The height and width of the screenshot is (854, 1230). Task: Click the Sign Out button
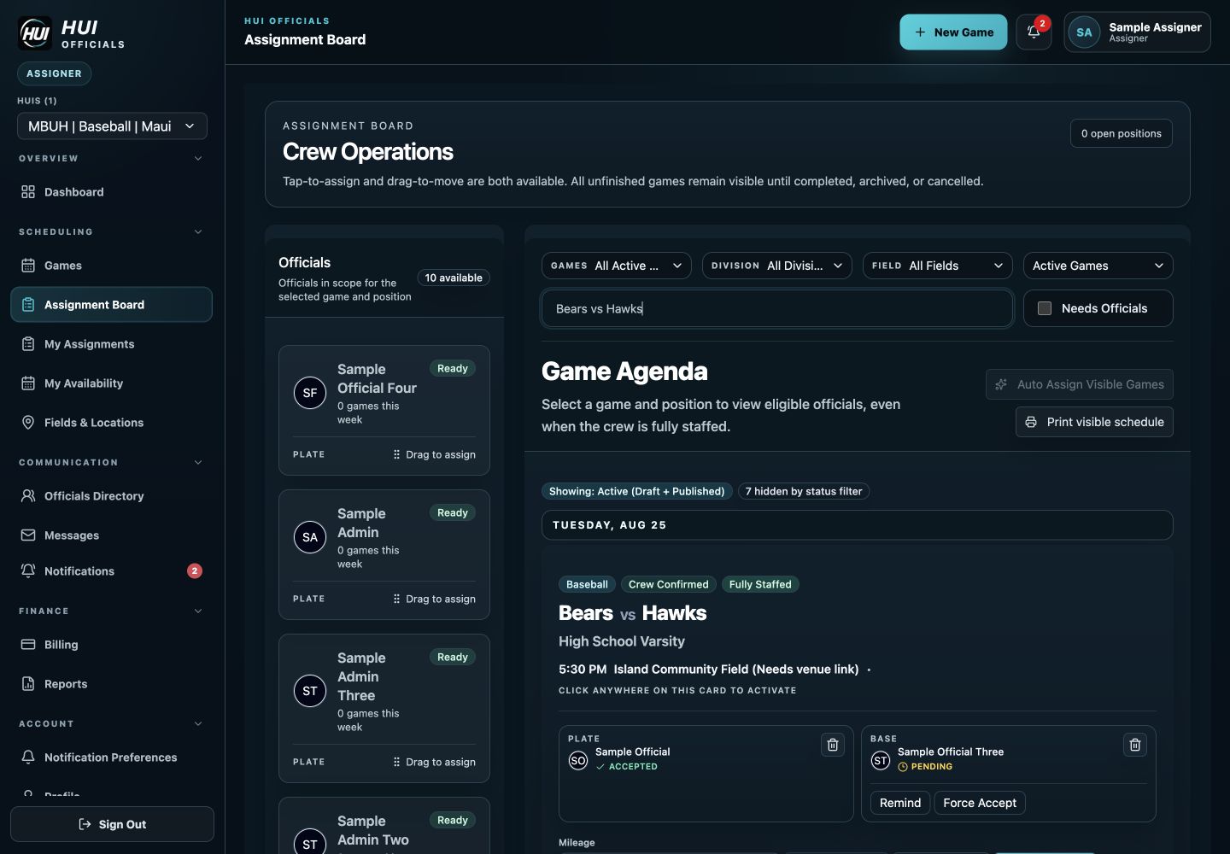pyautogui.click(x=112, y=824)
